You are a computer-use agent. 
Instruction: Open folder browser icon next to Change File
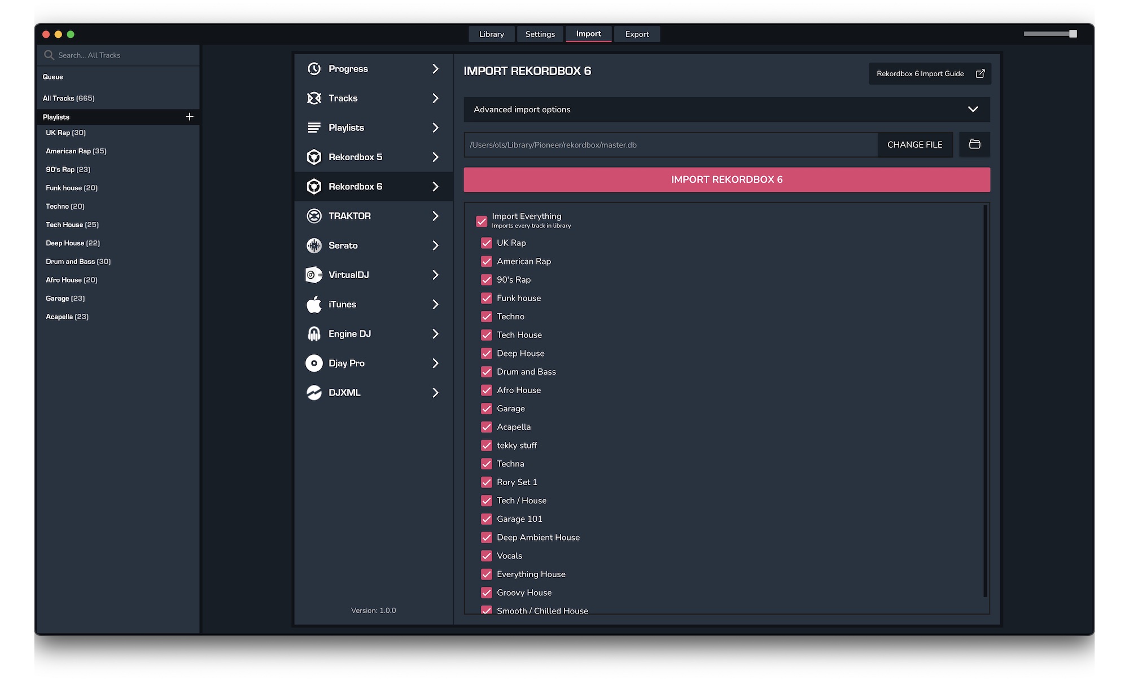point(974,144)
